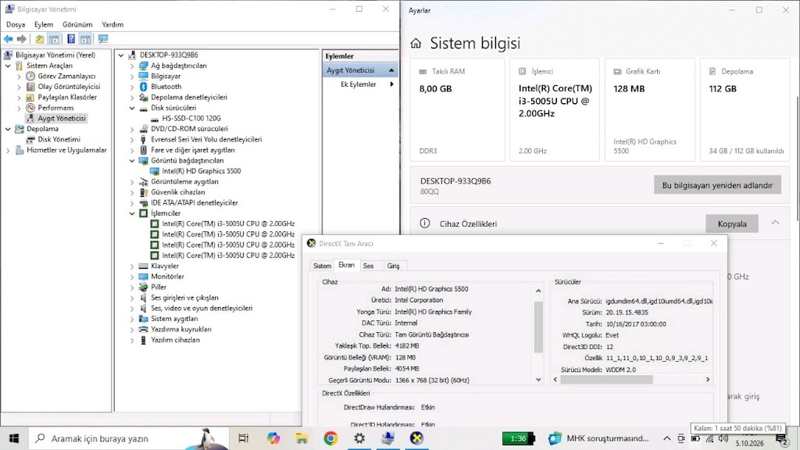800x450 pixels.
Task: Click Bu bilgisayarı yeniden adlandır button
Action: click(x=717, y=185)
